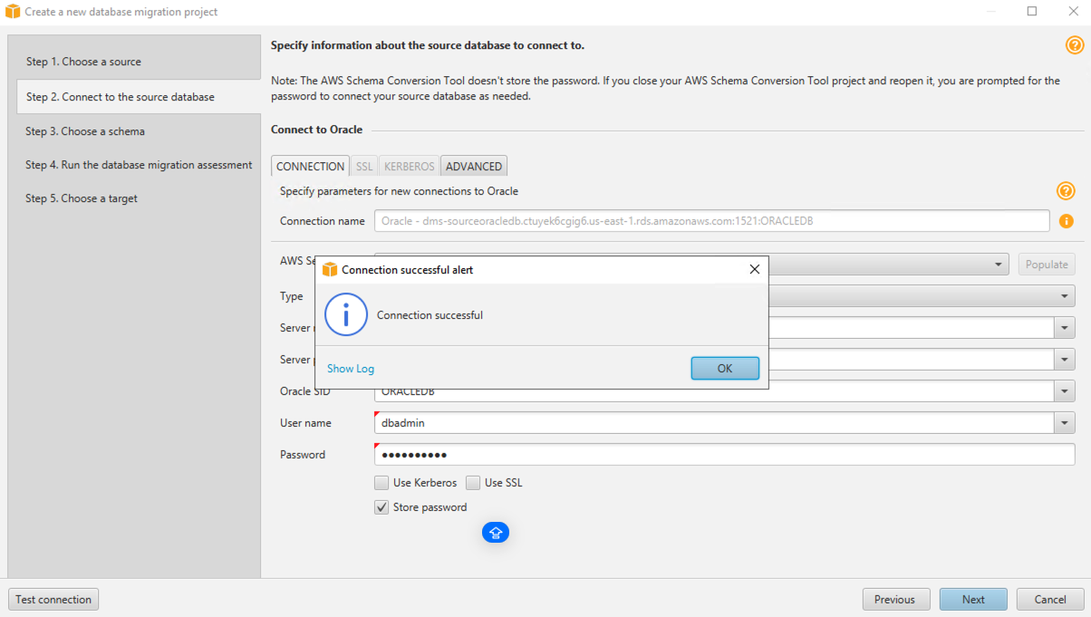Focus the User name field containing dbadmin

(x=715, y=423)
